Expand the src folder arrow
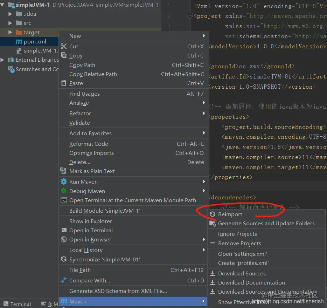The height and width of the screenshot is (308, 327). [x=10, y=23]
